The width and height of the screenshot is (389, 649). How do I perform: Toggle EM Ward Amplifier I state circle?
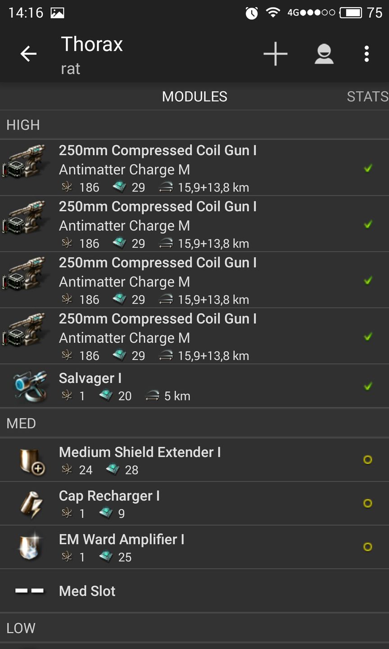click(367, 547)
